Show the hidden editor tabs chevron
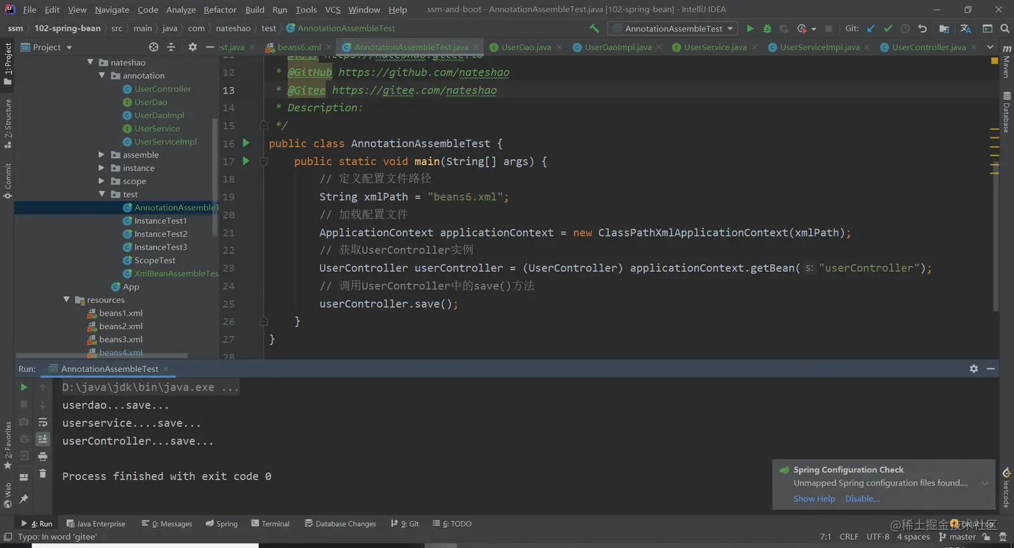Image resolution: width=1014 pixels, height=548 pixels. coord(990,47)
